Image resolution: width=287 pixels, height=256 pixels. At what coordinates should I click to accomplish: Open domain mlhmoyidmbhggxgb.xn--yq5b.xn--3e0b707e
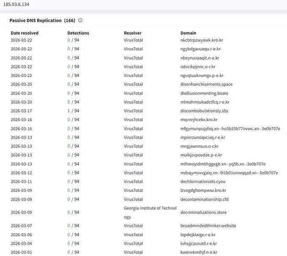[x=223, y=164]
